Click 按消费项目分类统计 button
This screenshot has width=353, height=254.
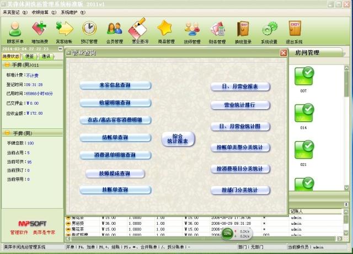click(x=240, y=169)
